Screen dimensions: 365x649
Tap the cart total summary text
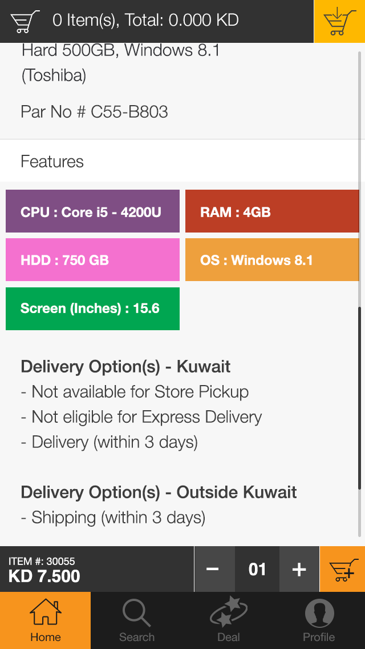145,21
